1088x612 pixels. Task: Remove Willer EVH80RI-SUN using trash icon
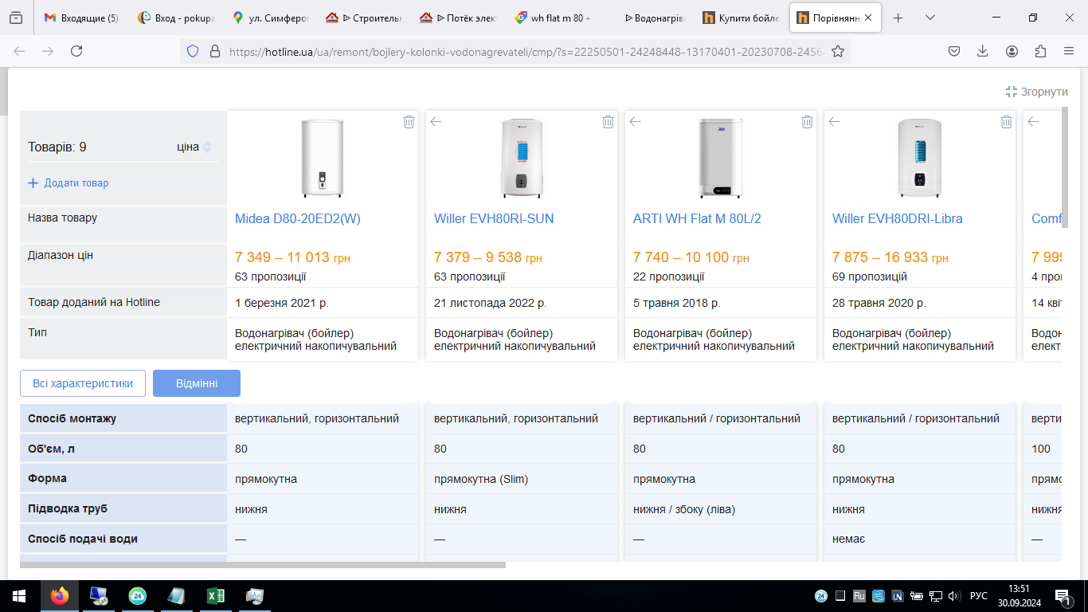tap(608, 122)
